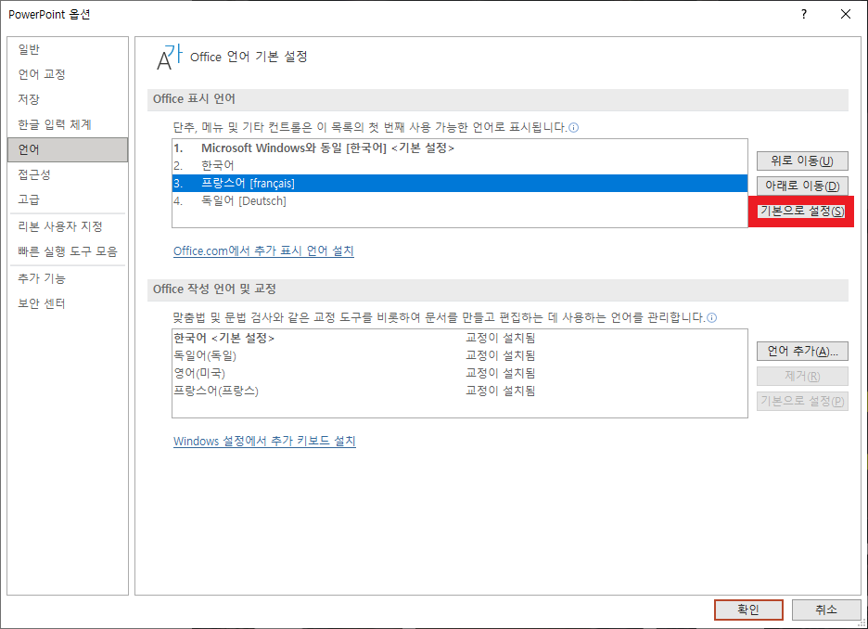Open the 고급 options category
Viewport: 868px width, 629px height.
point(68,199)
